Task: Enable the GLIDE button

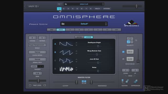Action: click(x=130, y=59)
